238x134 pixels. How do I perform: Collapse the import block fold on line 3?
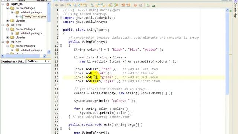pos(61,18)
